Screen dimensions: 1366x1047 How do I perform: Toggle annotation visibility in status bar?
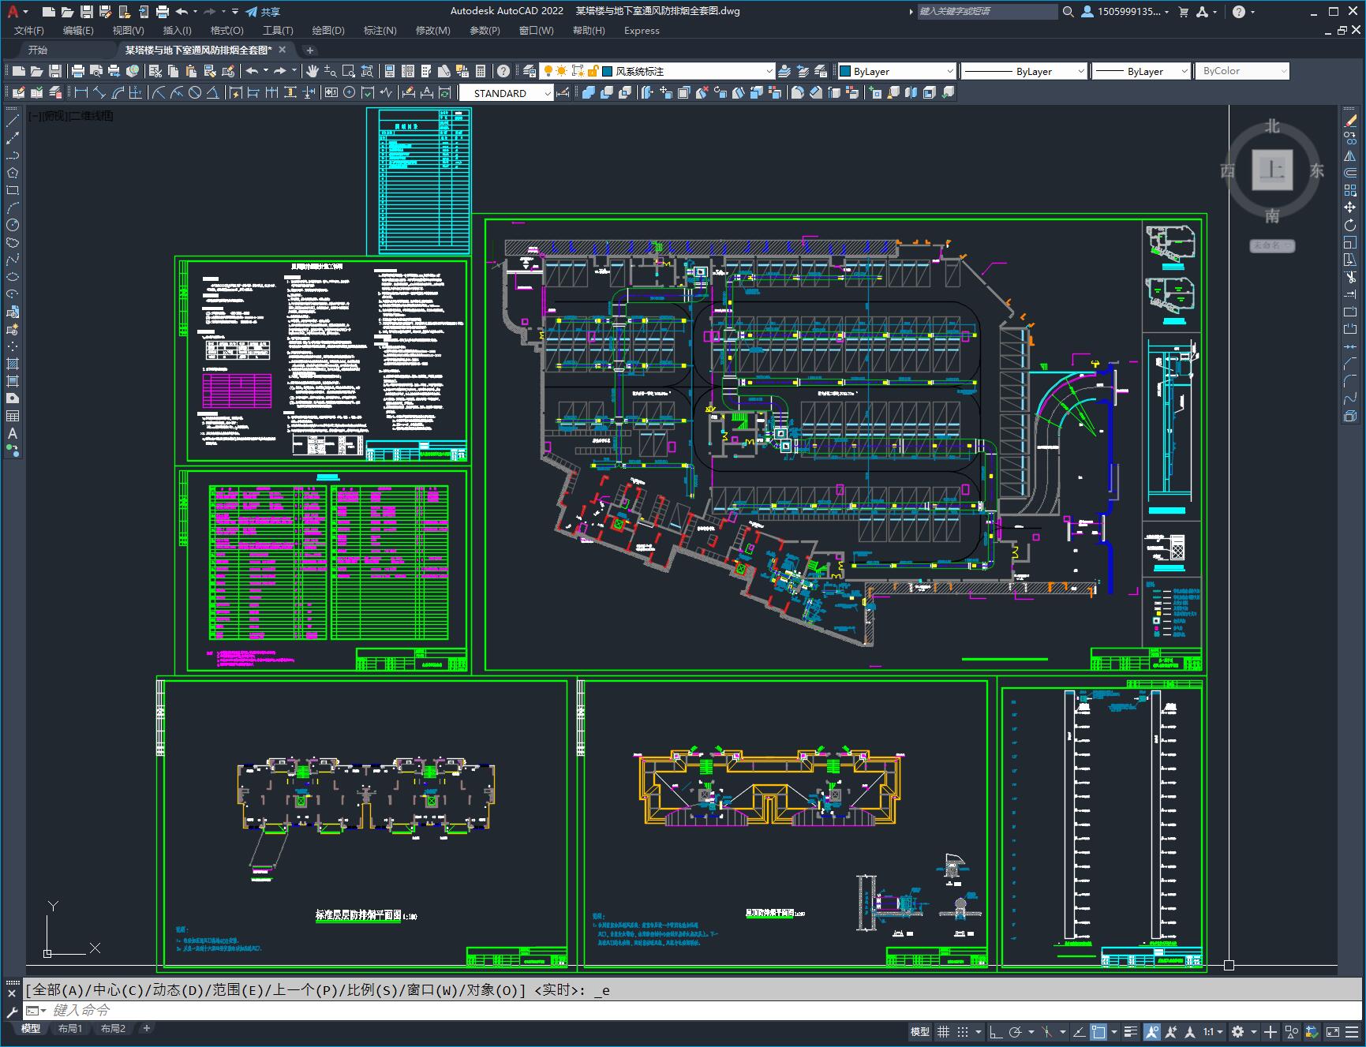[1151, 1031]
